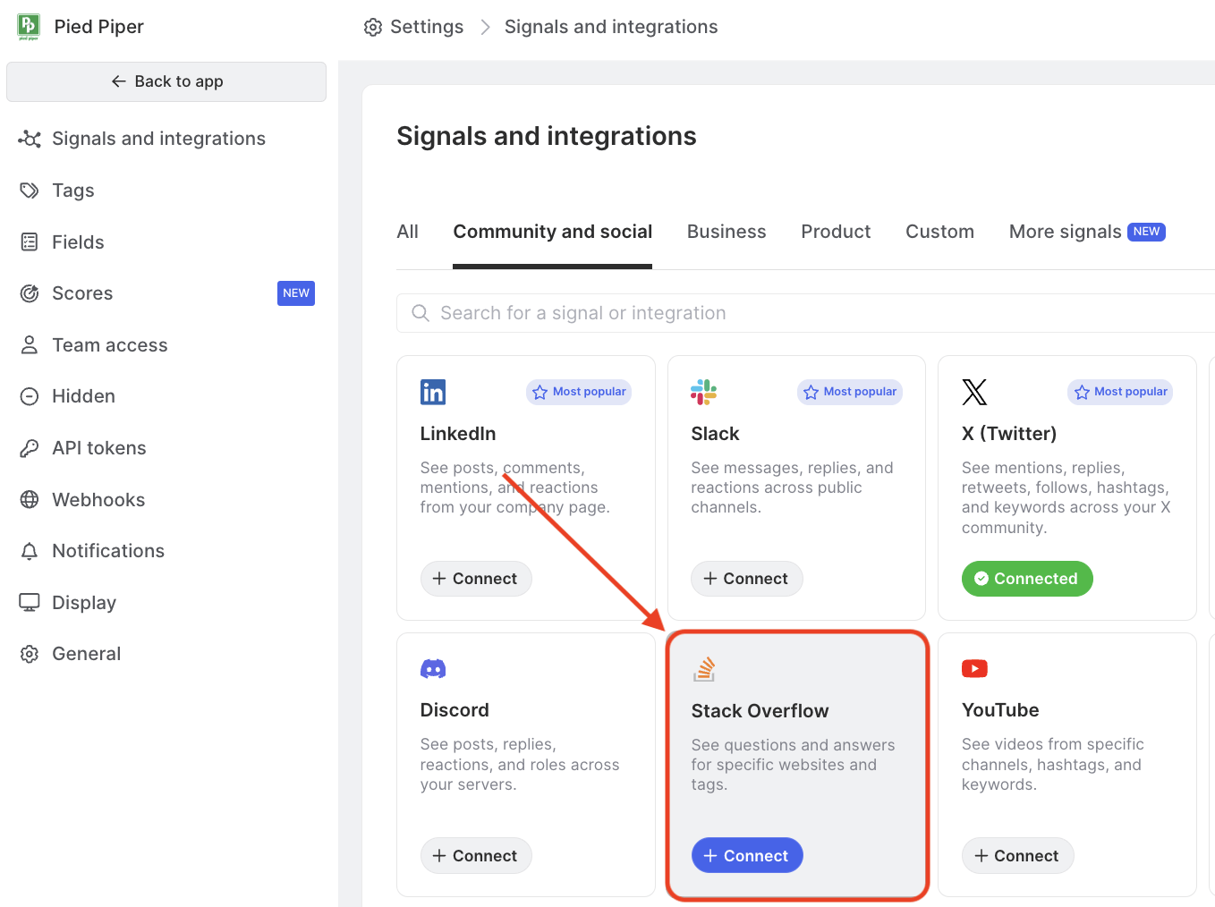Click the NEW badge on More signals
Image resolution: width=1215 pixels, height=907 pixels.
1146,232
